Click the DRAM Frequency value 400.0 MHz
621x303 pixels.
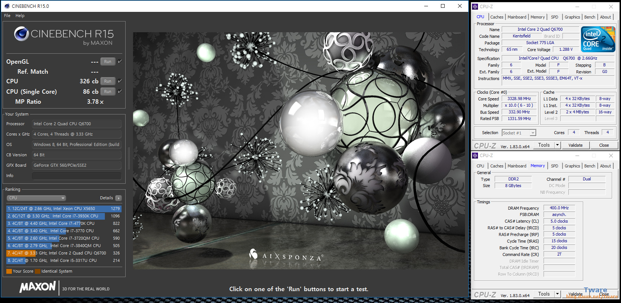pyautogui.click(x=559, y=208)
